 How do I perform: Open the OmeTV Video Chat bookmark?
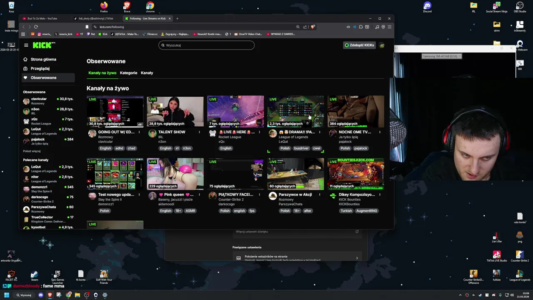[x=248, y=34]
